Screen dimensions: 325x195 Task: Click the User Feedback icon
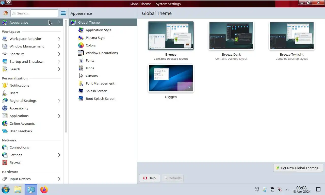coord(5,131)
